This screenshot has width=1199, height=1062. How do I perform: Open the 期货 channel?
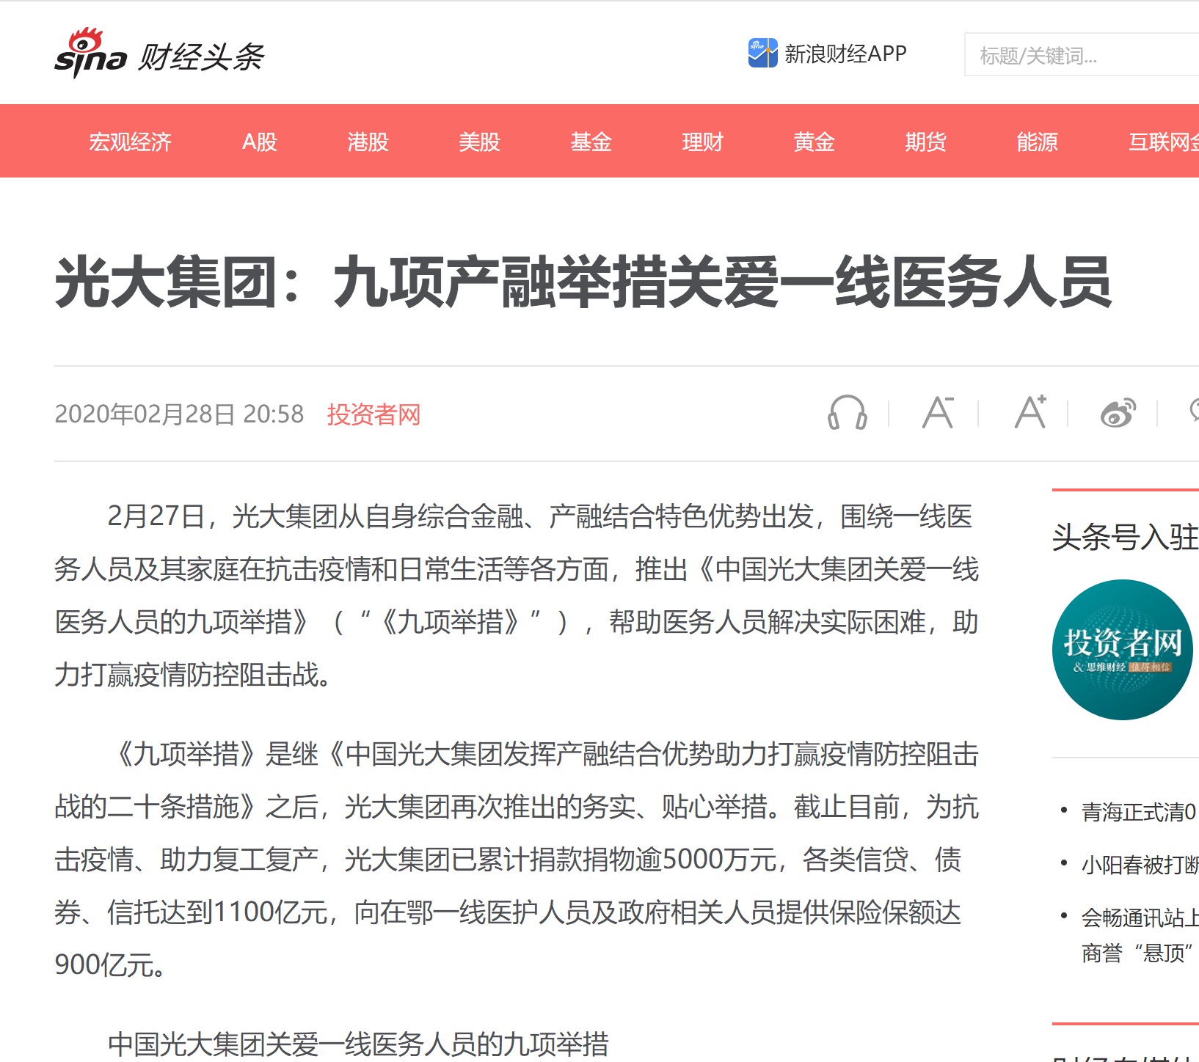click(x=925, y=142)
